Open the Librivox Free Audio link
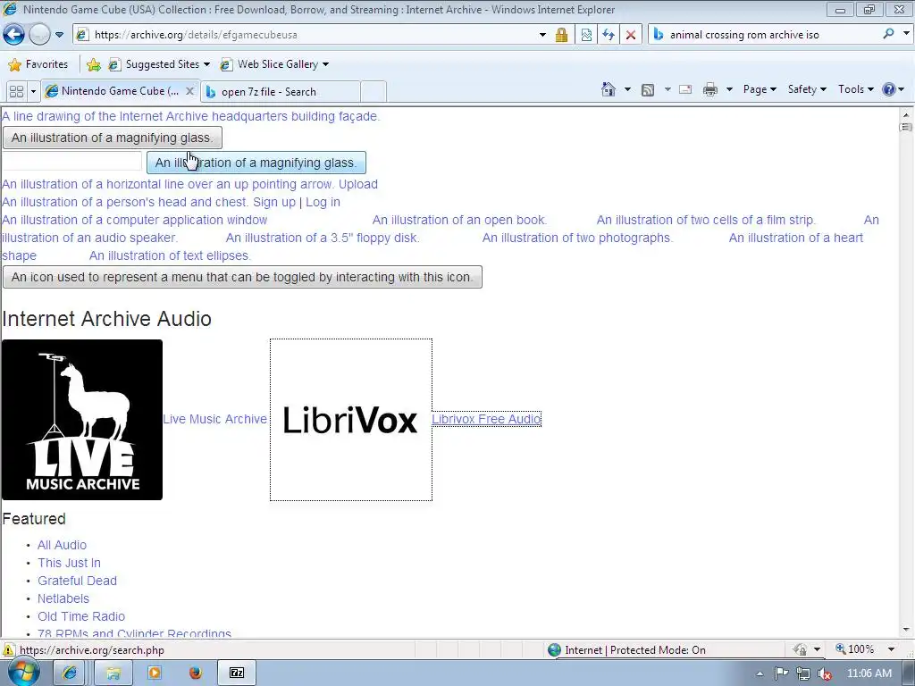Image resolution: width=915 pixels, height=686 pixels. 486,419
